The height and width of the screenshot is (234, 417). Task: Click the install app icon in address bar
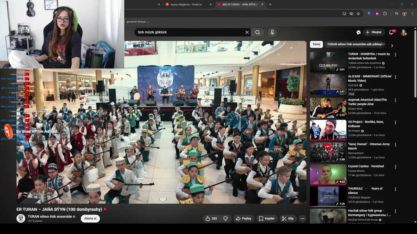point(344,14)
